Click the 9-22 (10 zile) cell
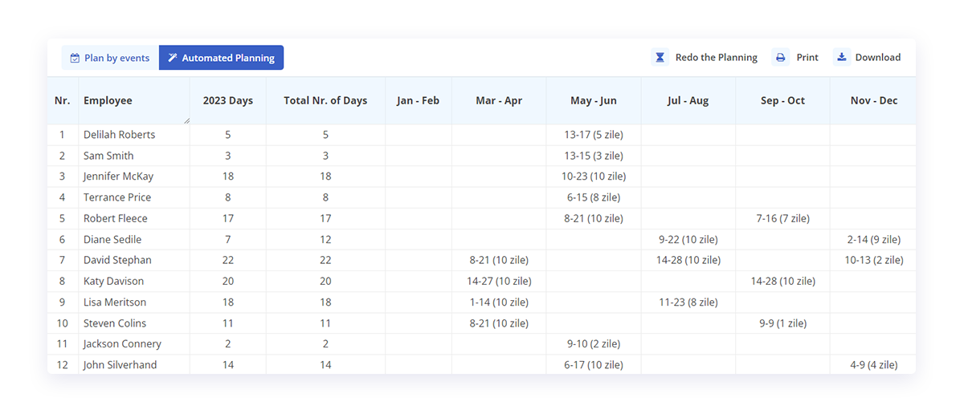Screen dimensions: 964x414 (x=688, y=239)
